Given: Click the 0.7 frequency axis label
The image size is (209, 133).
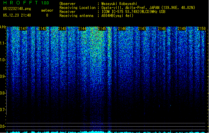Looking at the screenshot, I should (3, 110).
